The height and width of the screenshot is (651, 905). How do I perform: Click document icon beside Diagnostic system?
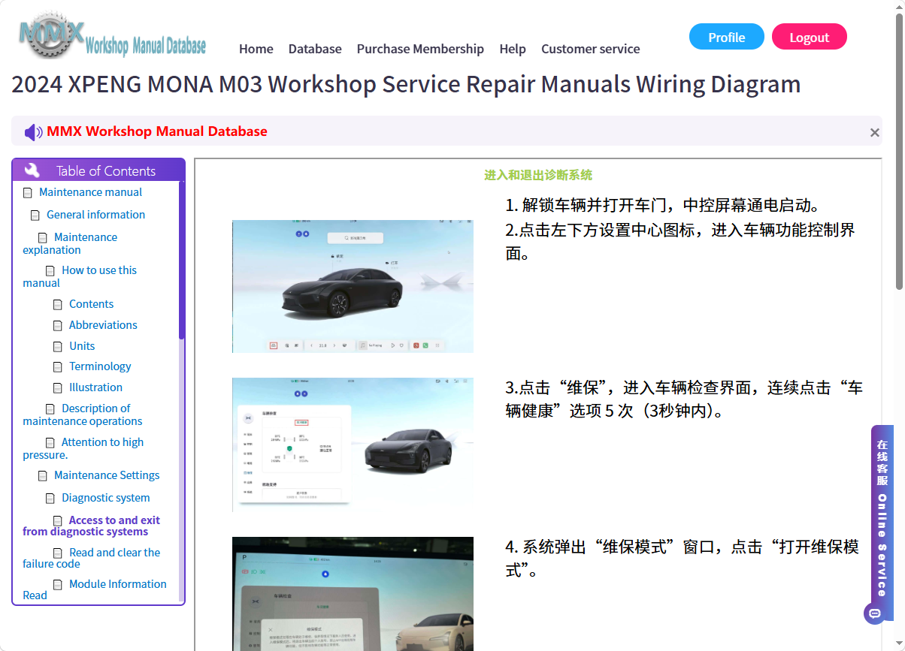(x=50, y=499)
